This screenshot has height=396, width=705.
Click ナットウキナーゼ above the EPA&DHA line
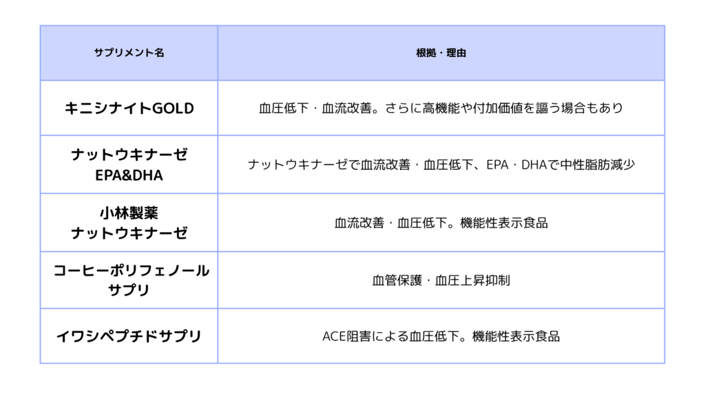click(129, 155)
